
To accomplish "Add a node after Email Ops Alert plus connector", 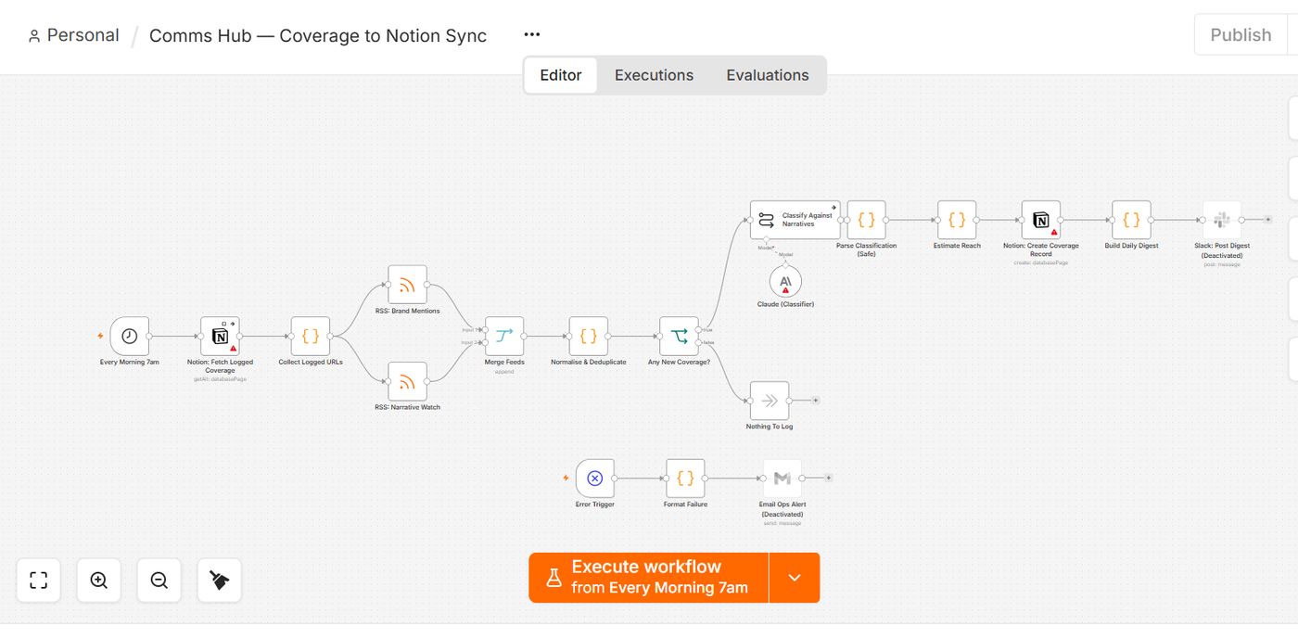I will (829, 478).
